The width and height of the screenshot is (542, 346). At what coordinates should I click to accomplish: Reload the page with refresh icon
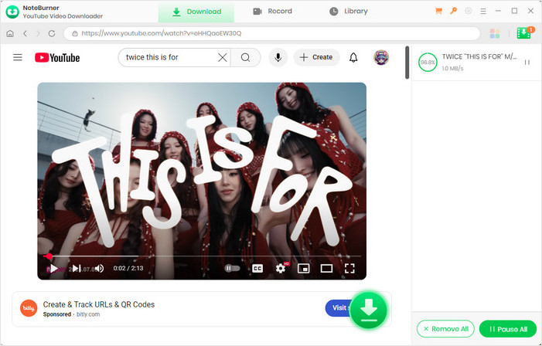[52, 34]
